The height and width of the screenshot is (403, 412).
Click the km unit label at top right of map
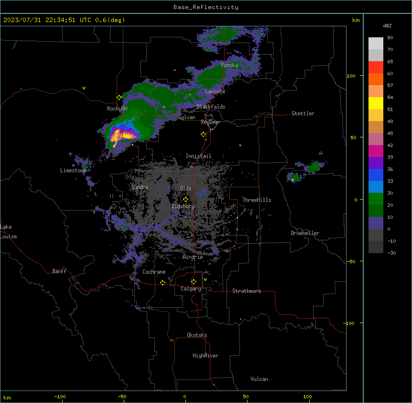[356, 20]
